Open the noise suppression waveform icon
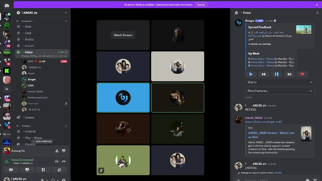Image resolution: width=322 pixels, height=181 pixels. (x=57, y=162)
